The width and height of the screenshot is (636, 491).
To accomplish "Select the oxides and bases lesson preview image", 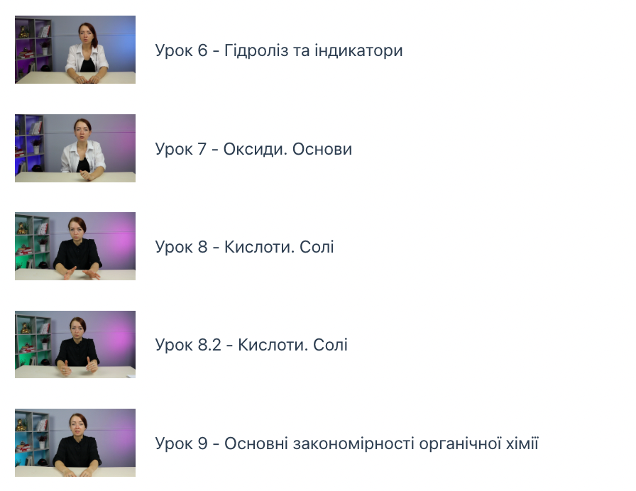I will pyautogui.click(x=75, y=148).
